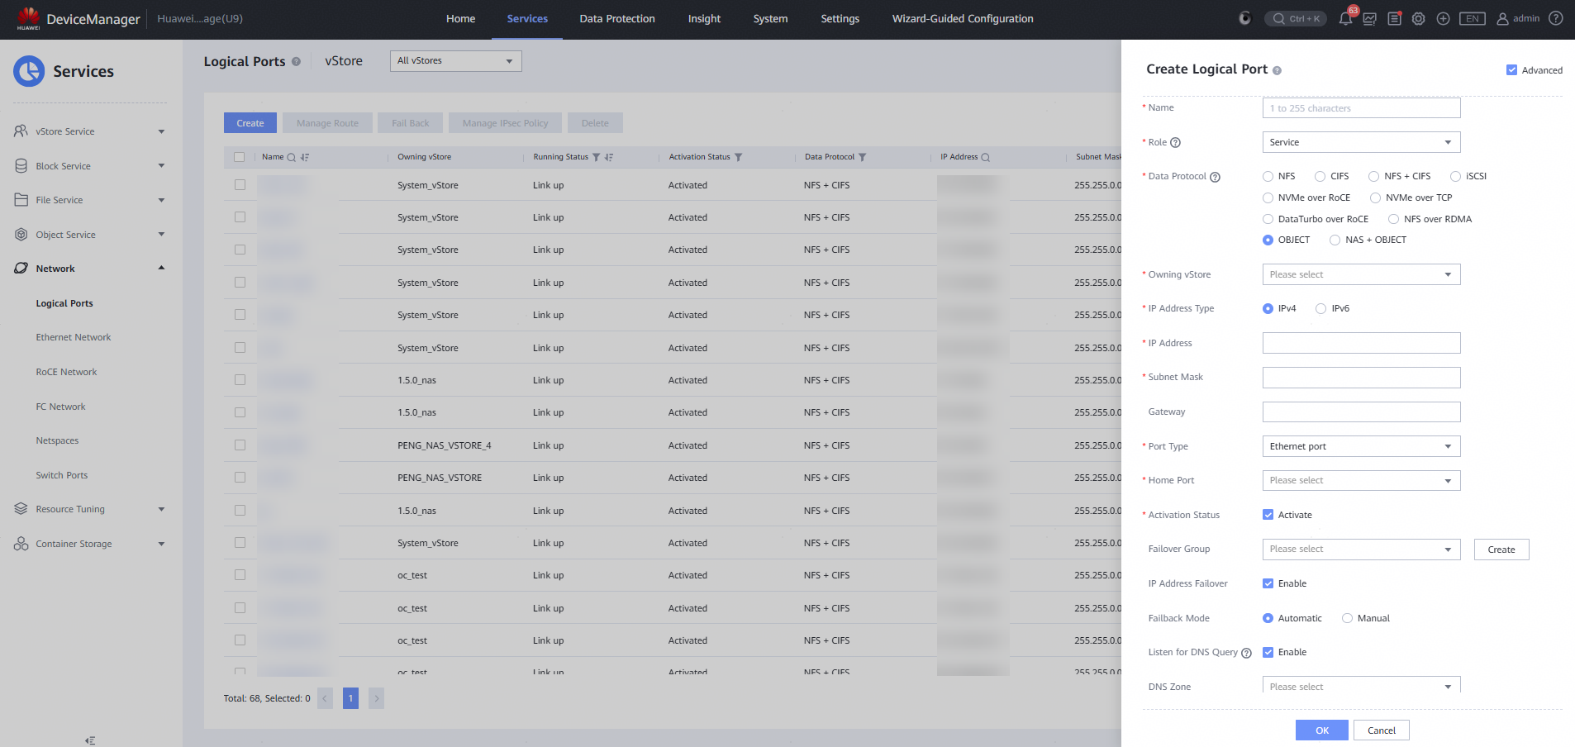Click the Name input field

1361,108
